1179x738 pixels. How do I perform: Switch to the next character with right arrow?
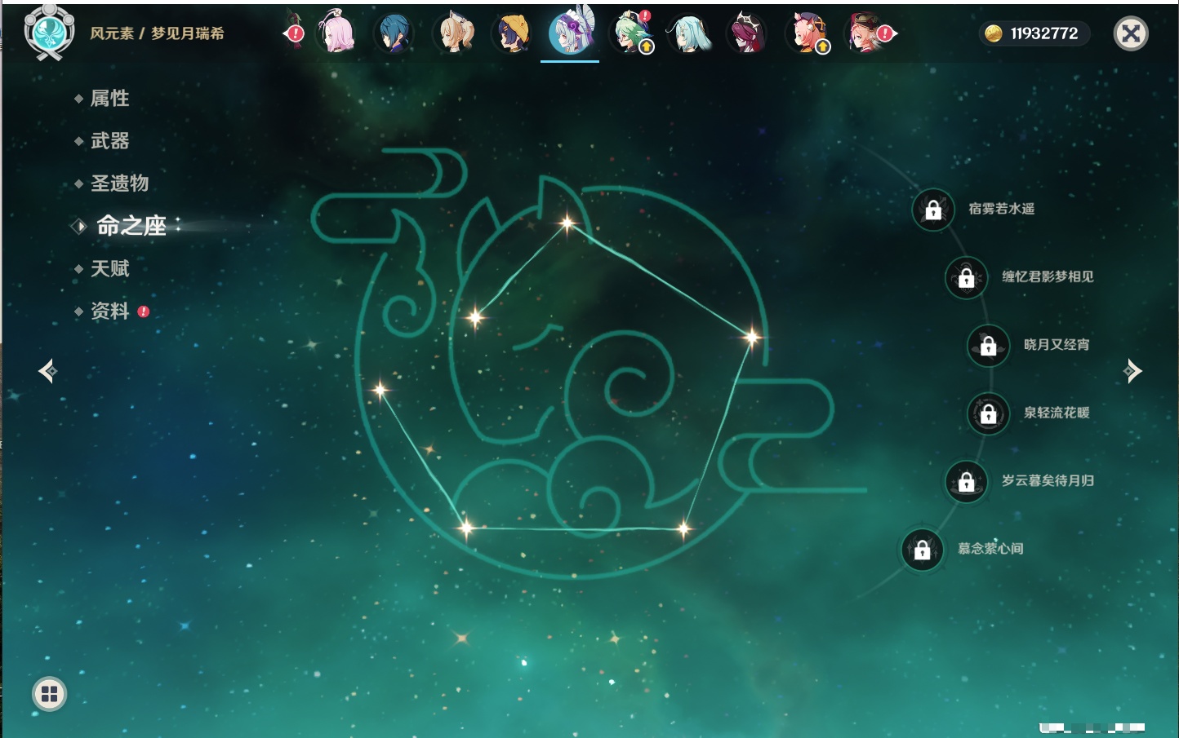(1132, 371)
